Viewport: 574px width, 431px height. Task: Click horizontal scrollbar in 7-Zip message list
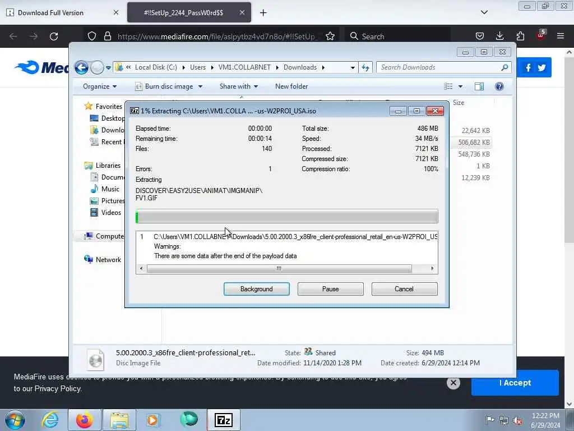click(279, 269)
